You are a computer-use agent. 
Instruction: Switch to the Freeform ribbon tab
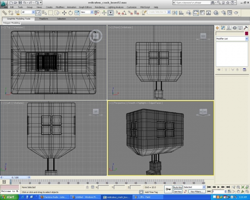[x=44, y=19]
